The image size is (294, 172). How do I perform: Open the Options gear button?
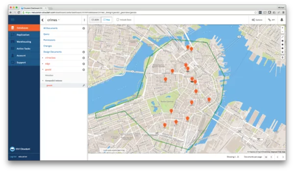pyautogui.click(x=257, y=20)
